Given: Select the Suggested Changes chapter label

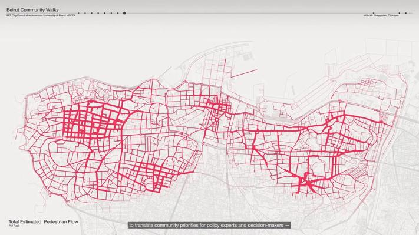Looking at the screenshot, I should tap(387, 16).
